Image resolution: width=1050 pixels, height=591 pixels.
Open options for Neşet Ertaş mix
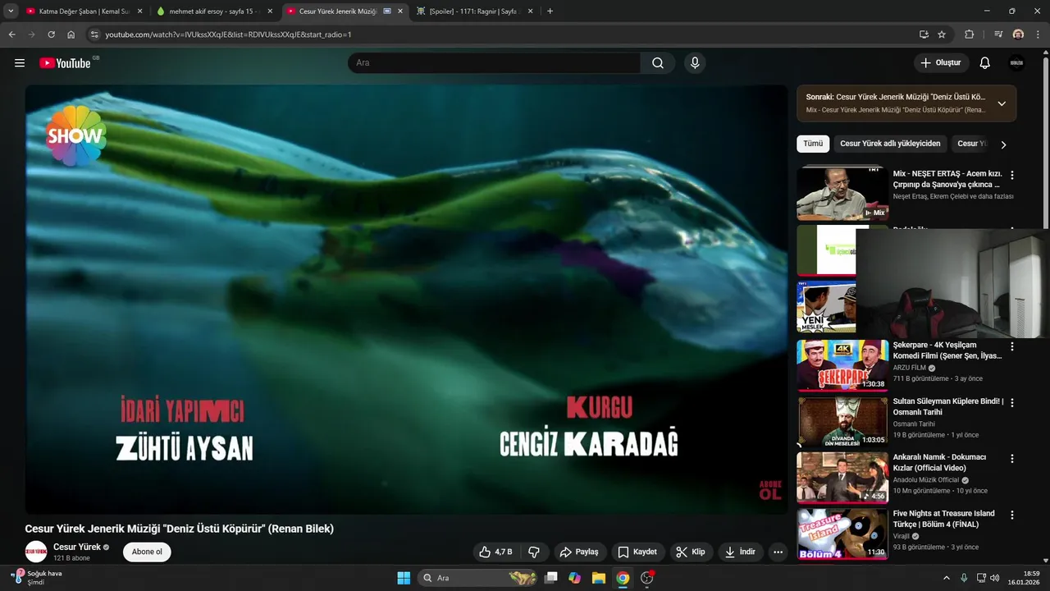click(x=1012, y=175)
